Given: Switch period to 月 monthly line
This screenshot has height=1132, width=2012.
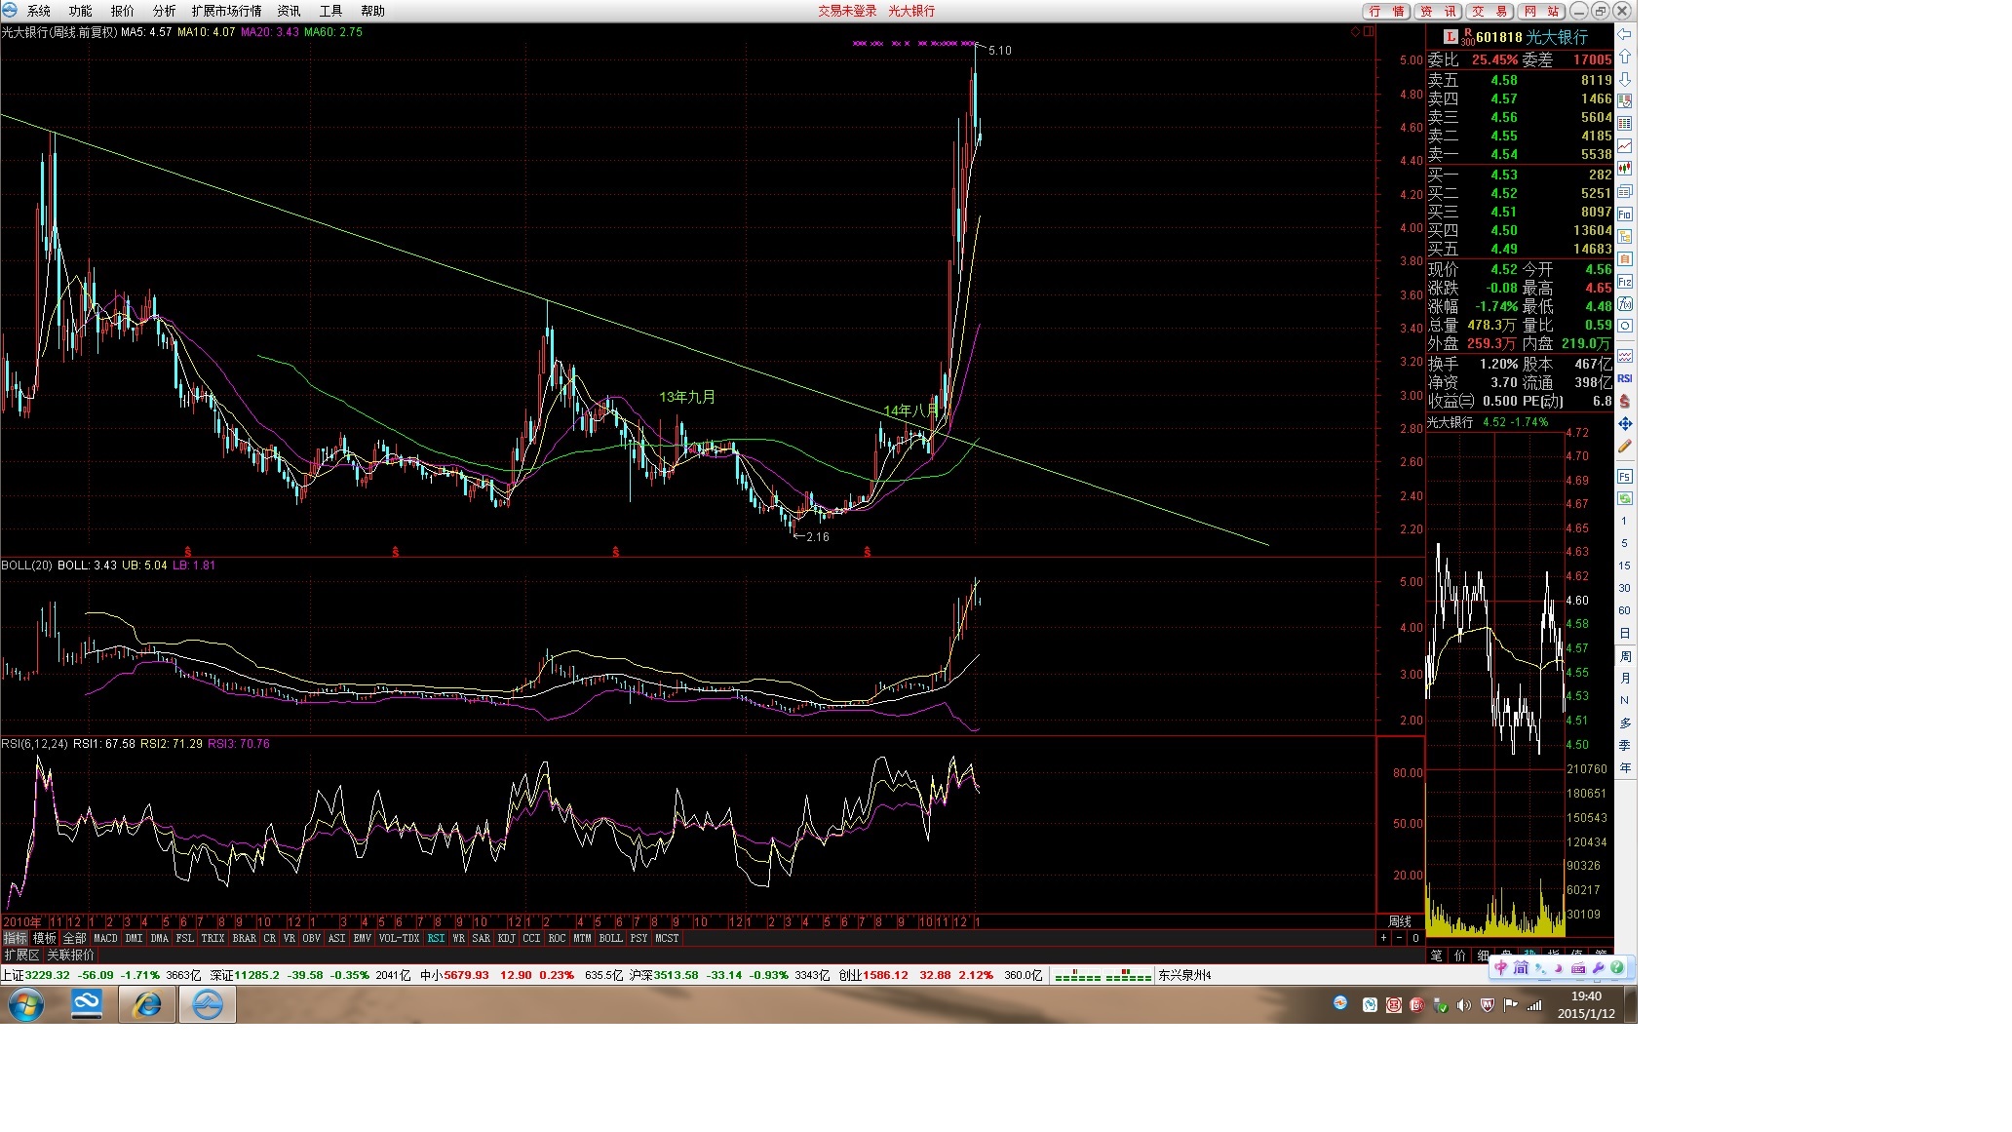Looking at the screenshot, I should point(1625,679).
